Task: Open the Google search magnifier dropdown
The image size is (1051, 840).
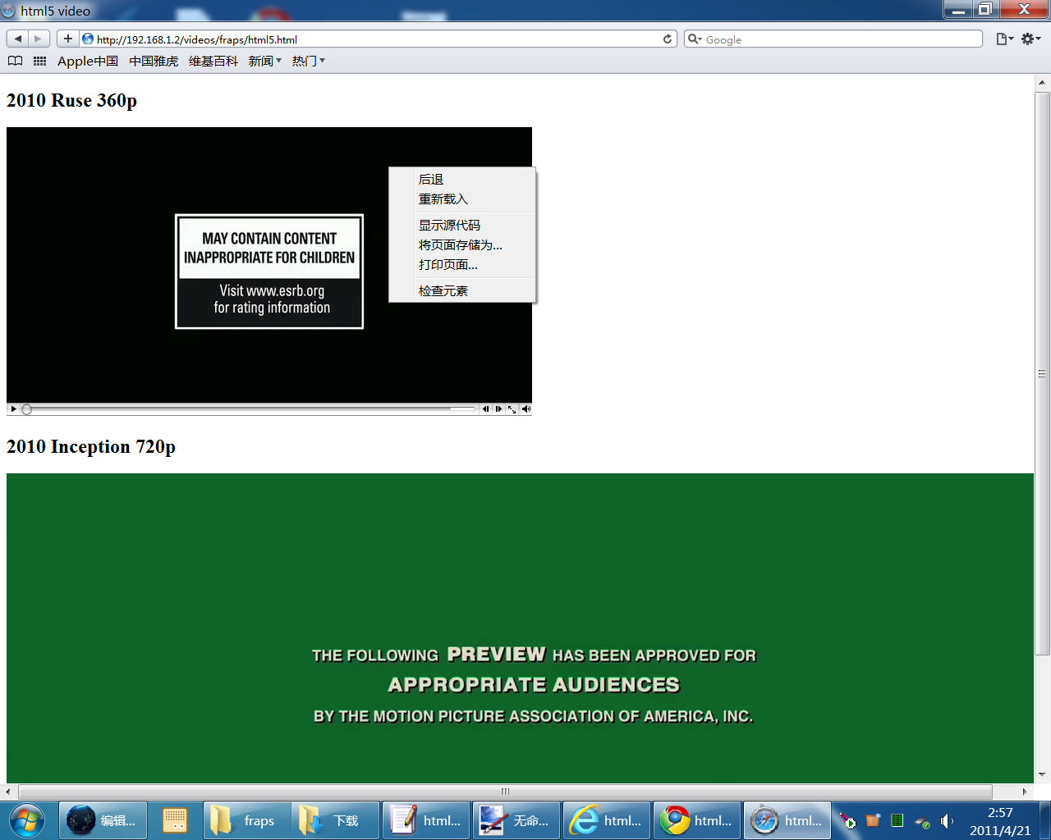Action: click(695, 39)
